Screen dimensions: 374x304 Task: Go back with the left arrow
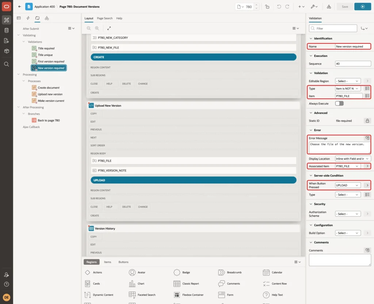[20, 7]
